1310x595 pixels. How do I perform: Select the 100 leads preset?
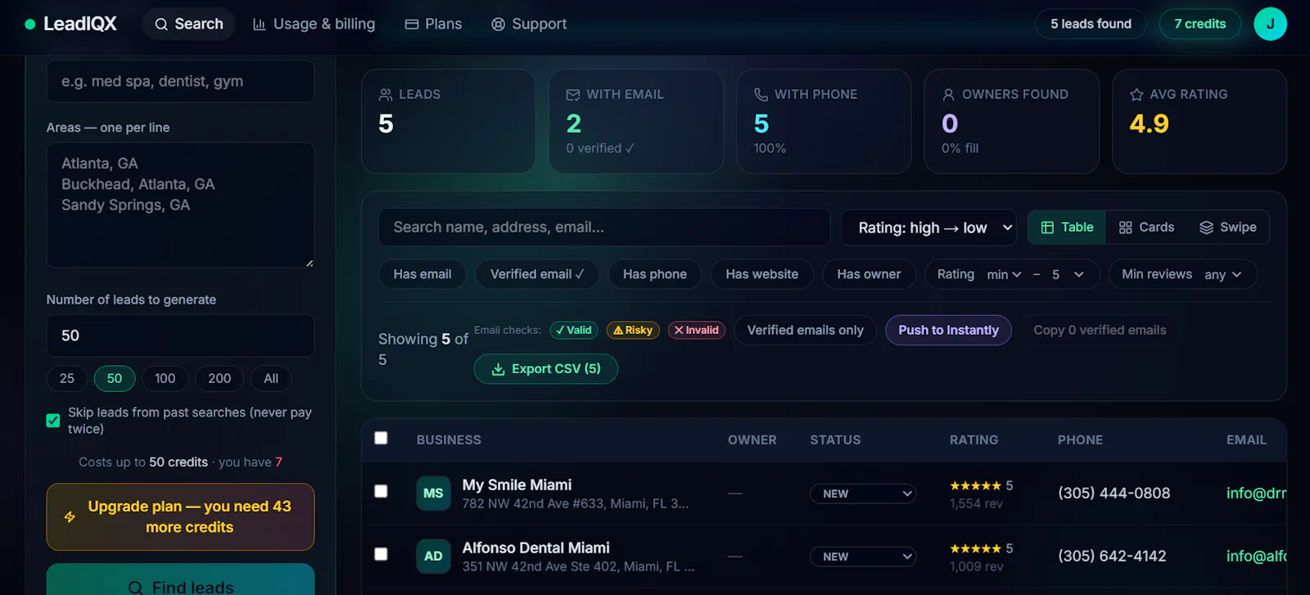click(165, 378)
